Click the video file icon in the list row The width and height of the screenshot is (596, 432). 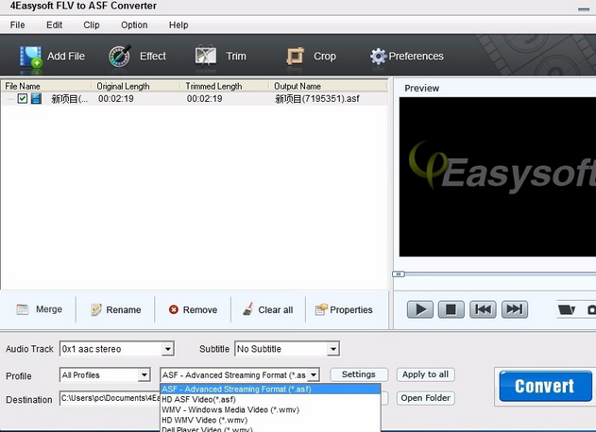36,99
